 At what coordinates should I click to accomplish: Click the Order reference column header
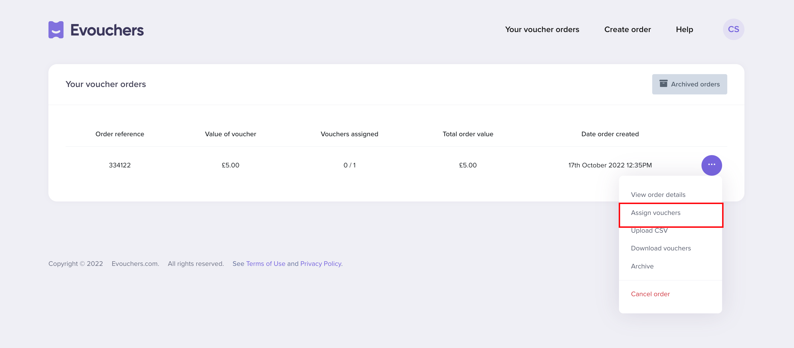click(120, 134)
